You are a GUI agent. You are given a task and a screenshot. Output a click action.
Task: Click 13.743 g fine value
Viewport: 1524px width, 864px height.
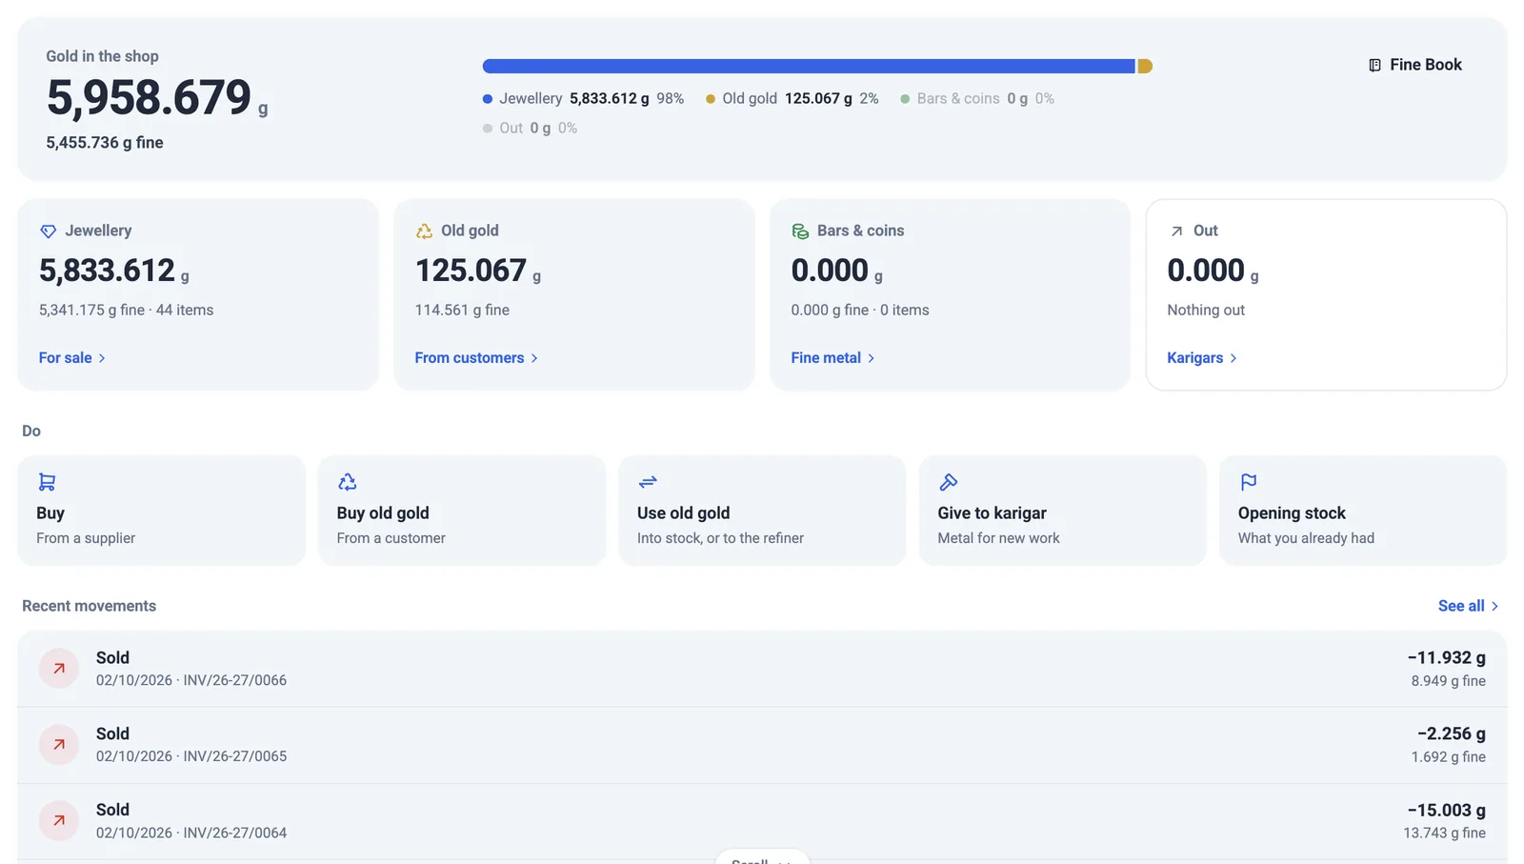click(1444, 833)
